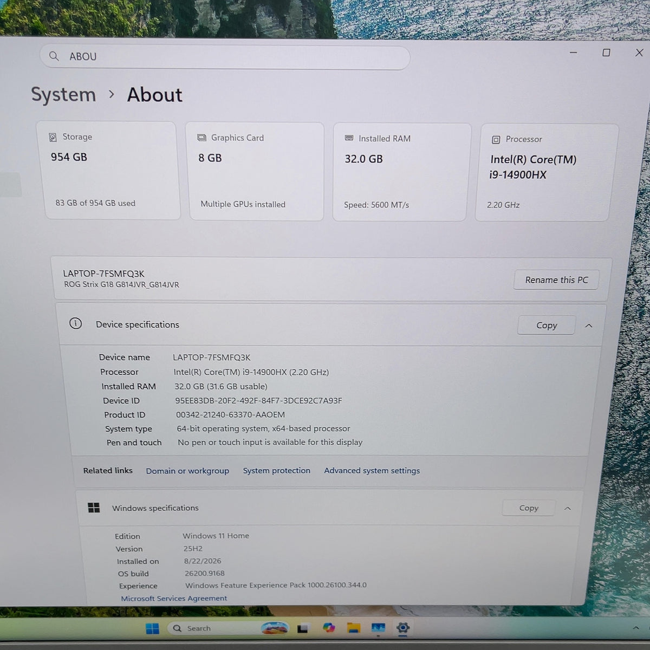
Task: Collapse the Device specifications section
Action: 589,326
